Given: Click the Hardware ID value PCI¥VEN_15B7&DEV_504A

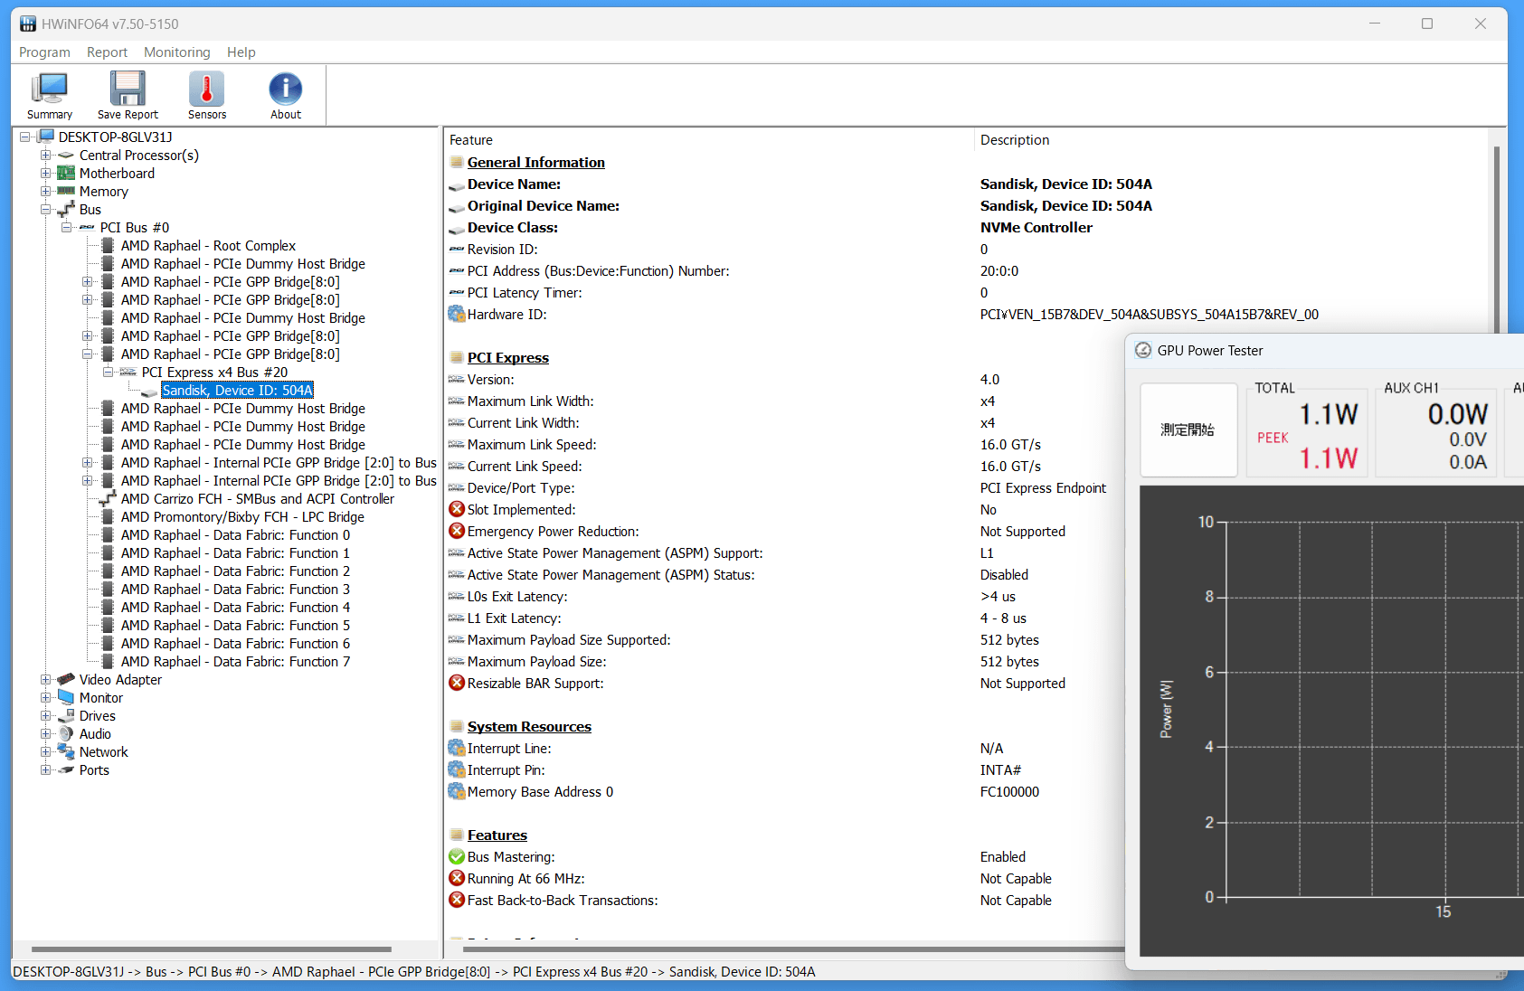Looking at the screenshot, I should click(1149, 315).
